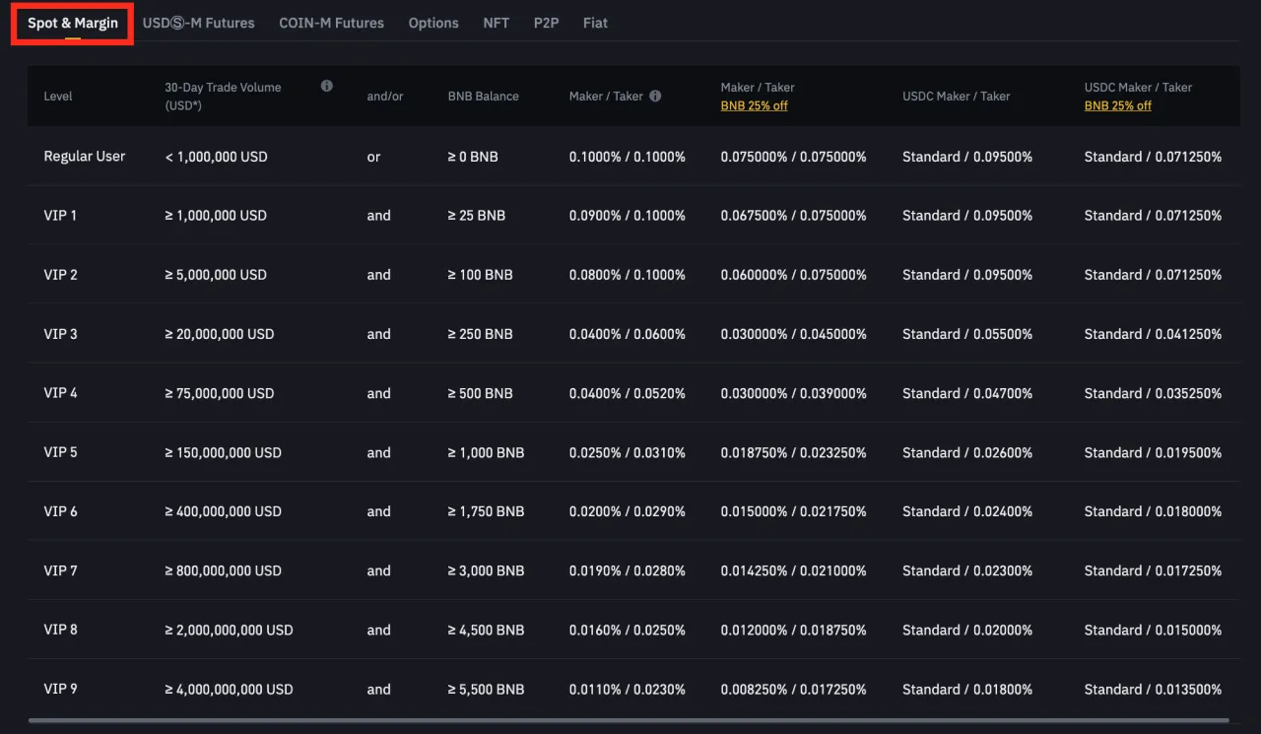Select the VIP 9 level cell
Screen dimensions: 1261x734
(61, 689)
